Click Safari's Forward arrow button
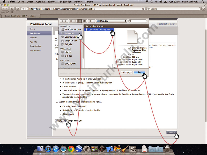The image size is (207, 155). 7,9
